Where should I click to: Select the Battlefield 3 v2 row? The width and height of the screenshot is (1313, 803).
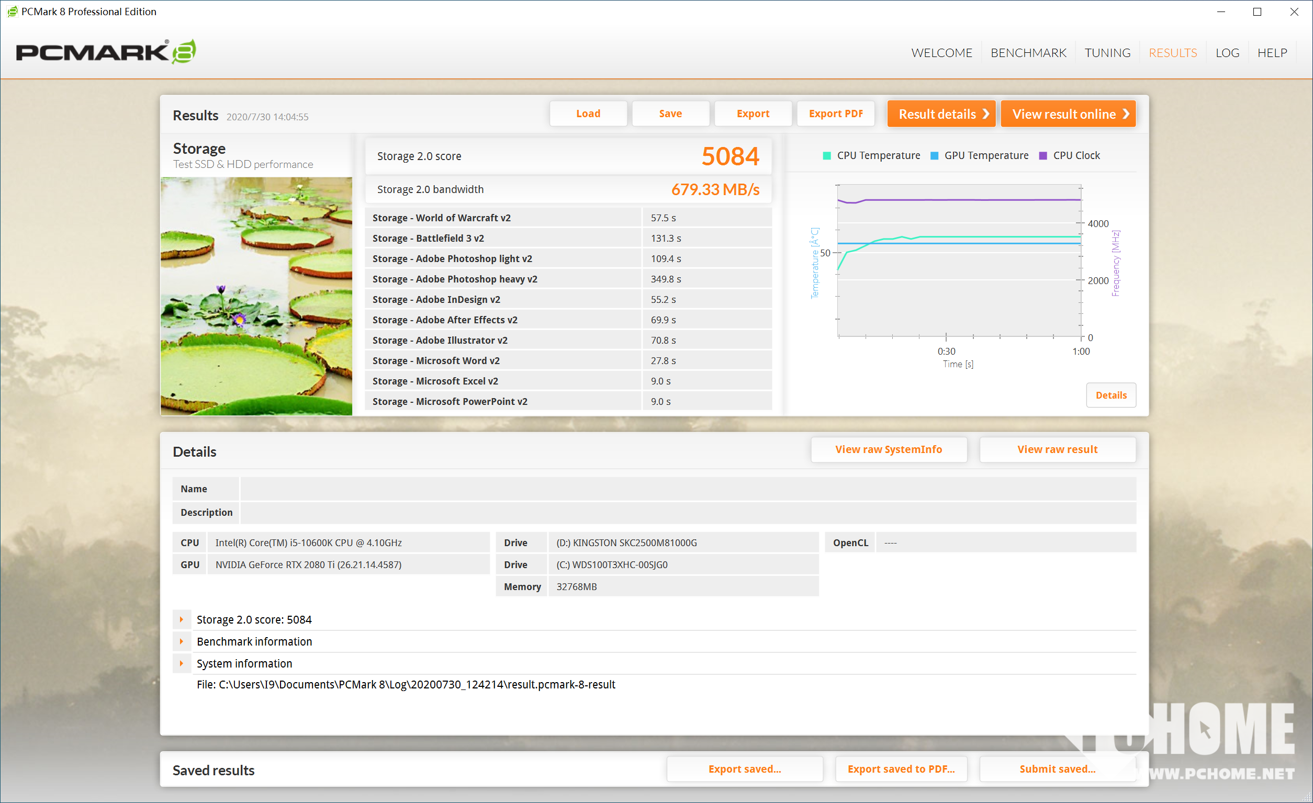point(568,238)
